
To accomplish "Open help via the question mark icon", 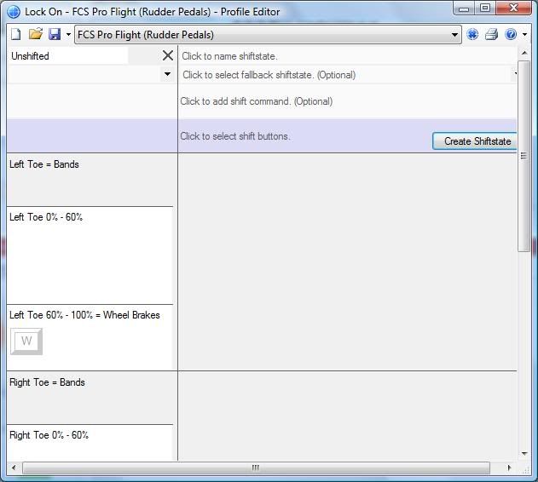I will pos(510,35).
